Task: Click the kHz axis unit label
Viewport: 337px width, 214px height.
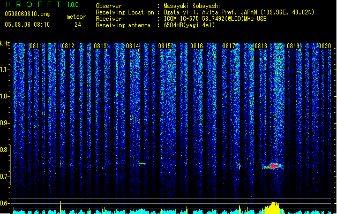Action: tap(5, 43)
